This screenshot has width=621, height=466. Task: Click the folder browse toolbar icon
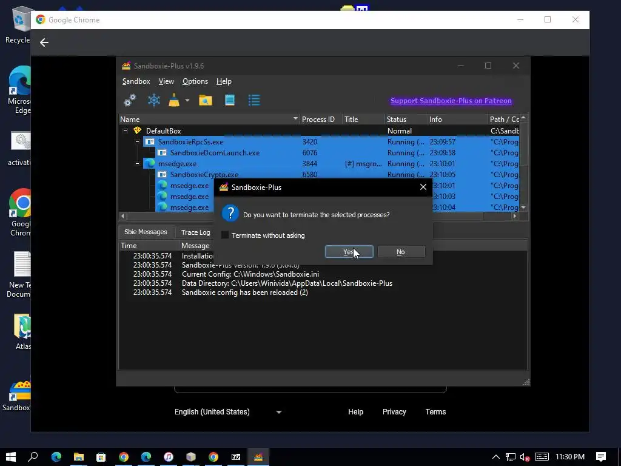coord(205,100)
